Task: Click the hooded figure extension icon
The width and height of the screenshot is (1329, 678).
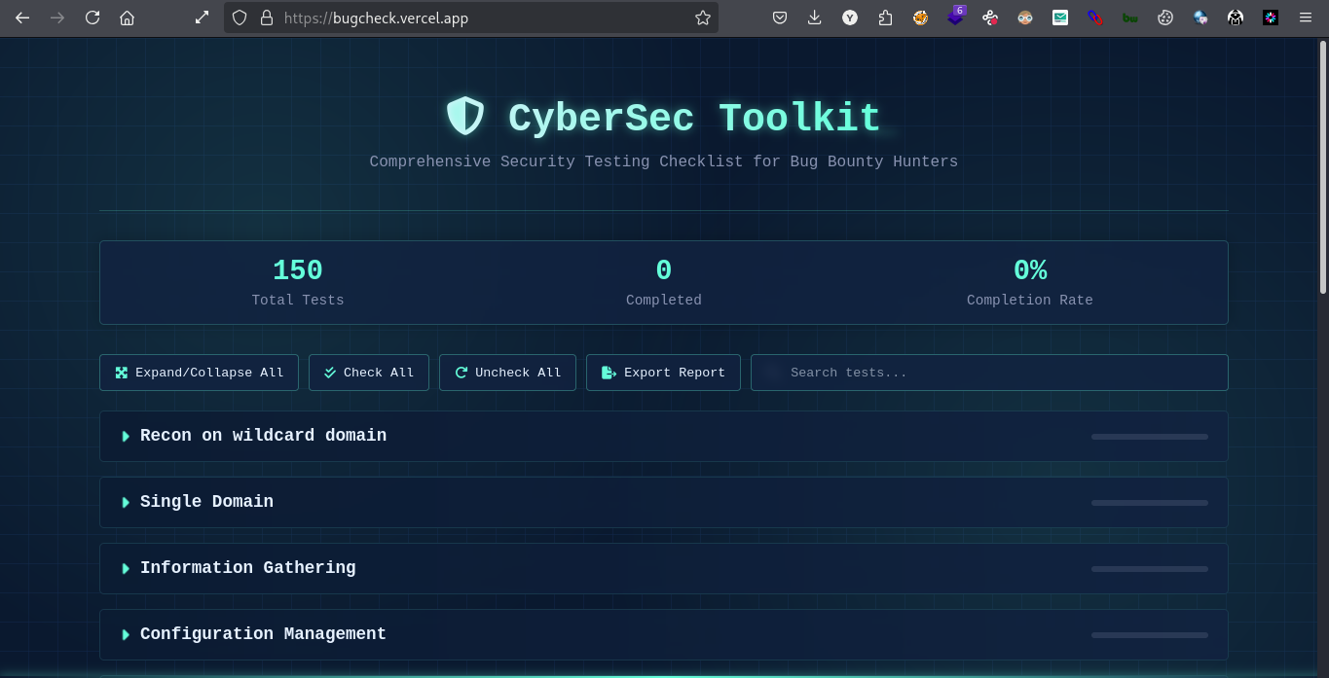Action: (x=1236, y=18)
